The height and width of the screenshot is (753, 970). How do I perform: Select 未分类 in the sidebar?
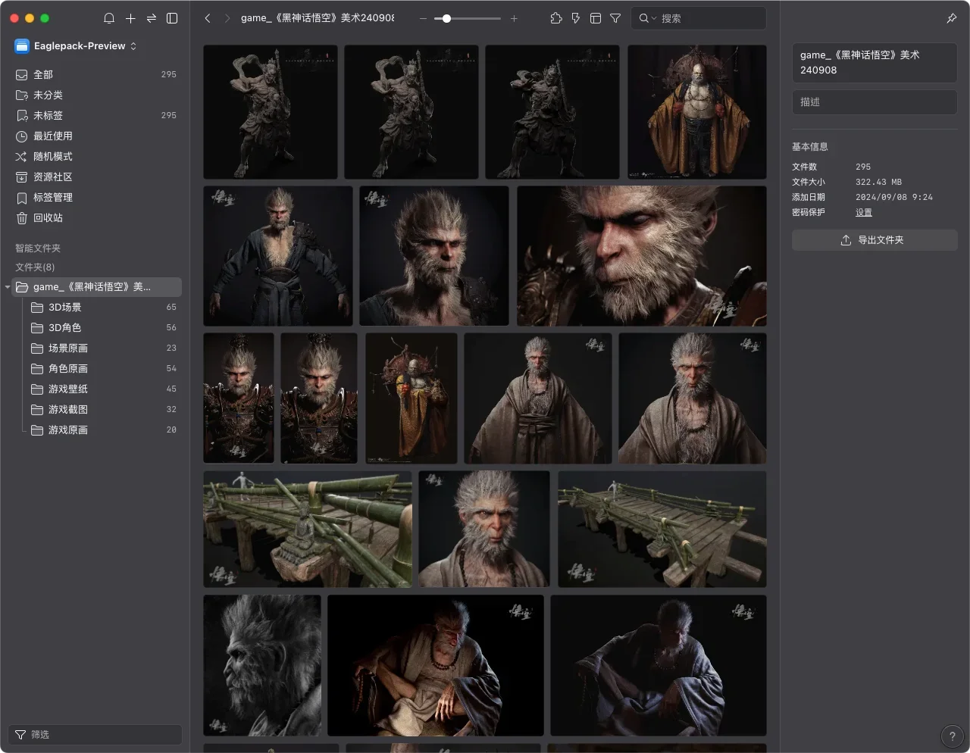96,95
